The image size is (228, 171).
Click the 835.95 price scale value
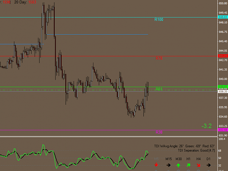(223, 107)
